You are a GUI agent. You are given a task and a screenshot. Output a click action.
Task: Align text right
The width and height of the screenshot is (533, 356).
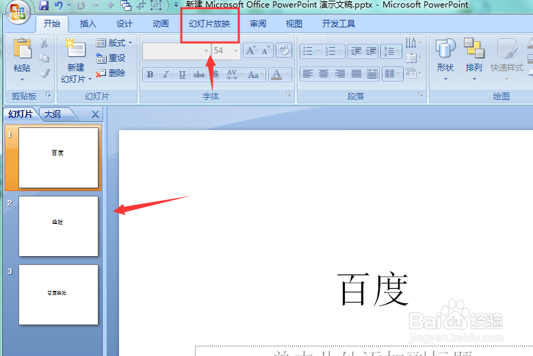pos(340,74)
